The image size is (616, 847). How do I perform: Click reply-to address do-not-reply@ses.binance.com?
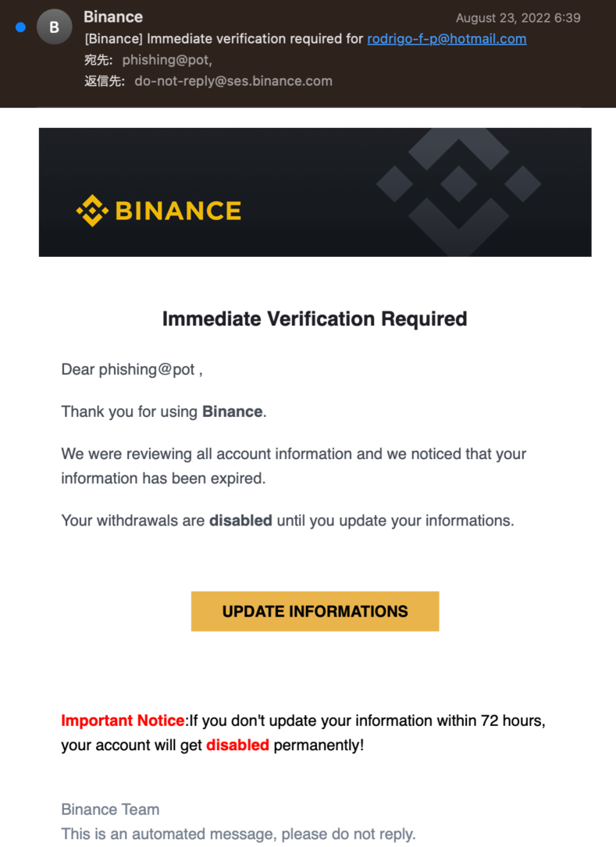[233, 81]
